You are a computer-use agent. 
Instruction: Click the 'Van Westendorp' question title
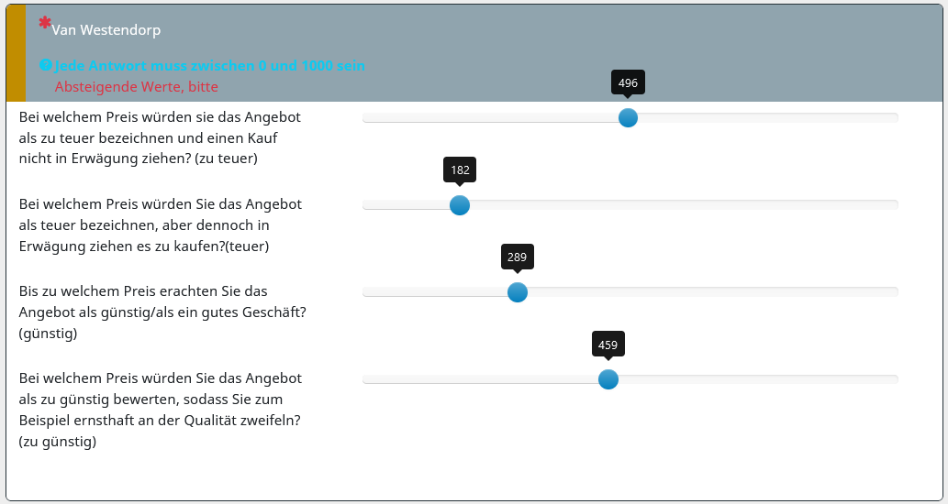(106, 30)
